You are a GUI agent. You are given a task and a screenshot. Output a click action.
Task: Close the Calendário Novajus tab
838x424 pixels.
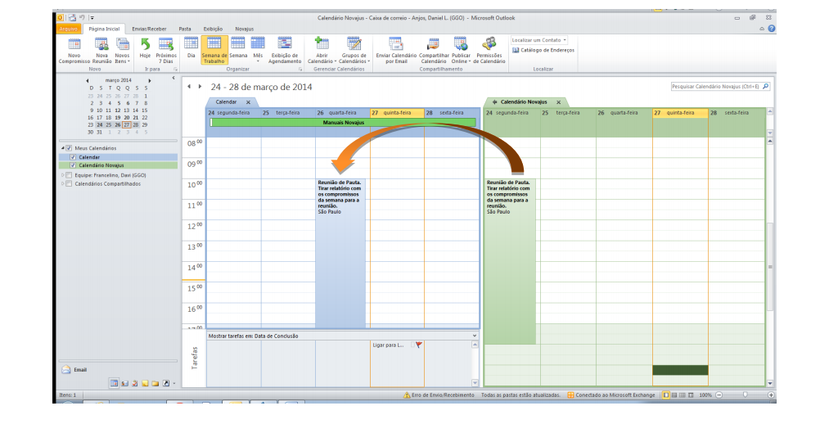tap(558, 102)
